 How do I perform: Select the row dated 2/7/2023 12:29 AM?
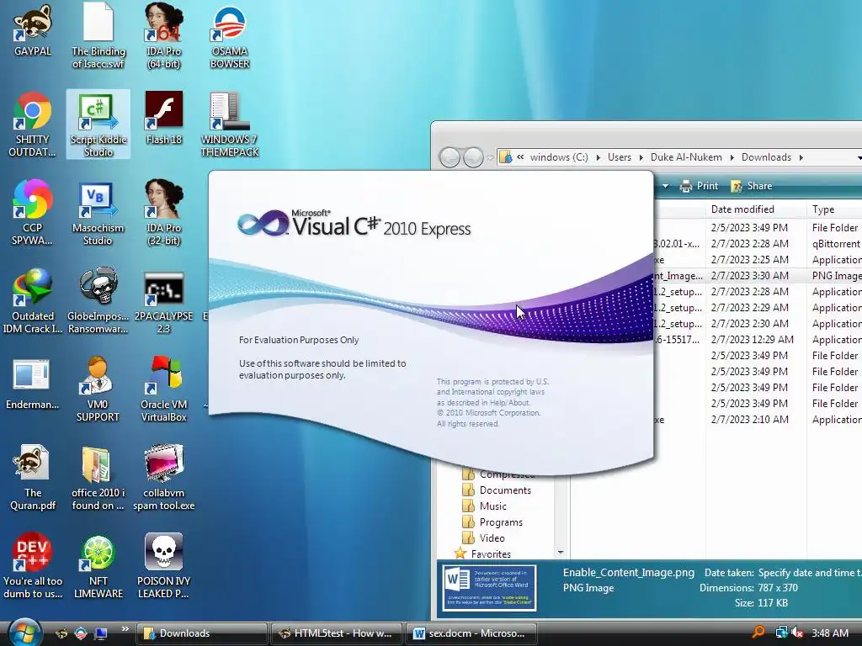758,340
